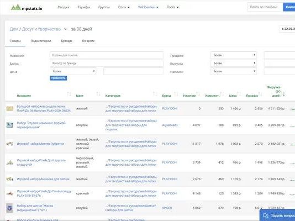Go to Группы in top navigation
The width and height of the screenshot is (295, 221).
pyautogui.click(x=104, y=7)
